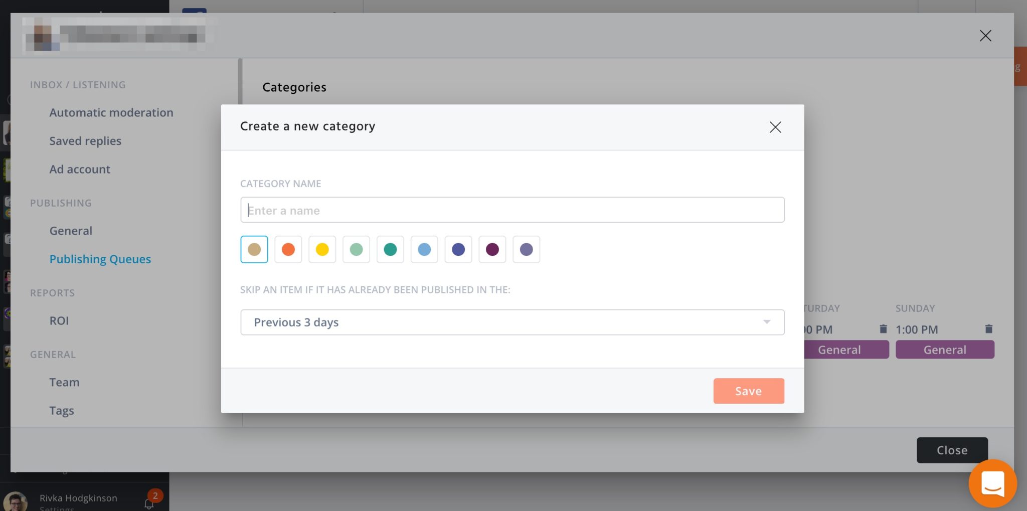Close the Create a new category dialog

[775, 127]
